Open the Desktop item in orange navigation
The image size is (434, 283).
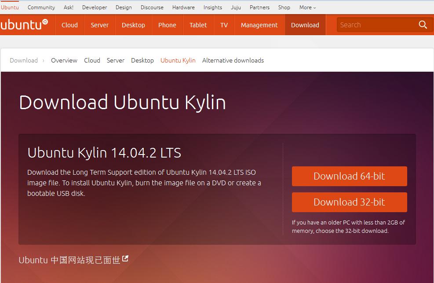click(x=133, y=25)
